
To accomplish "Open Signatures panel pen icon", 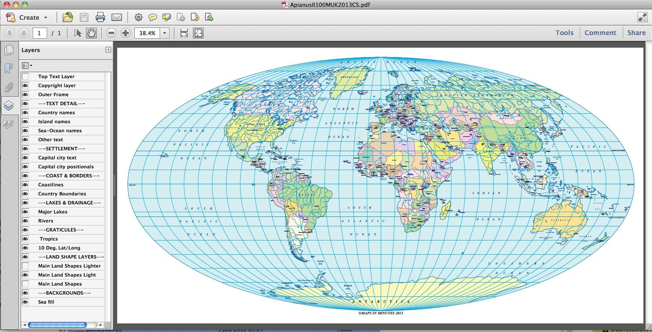I will (x=9, y=124).
